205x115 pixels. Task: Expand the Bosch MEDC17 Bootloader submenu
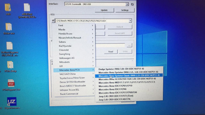point(75,86)
